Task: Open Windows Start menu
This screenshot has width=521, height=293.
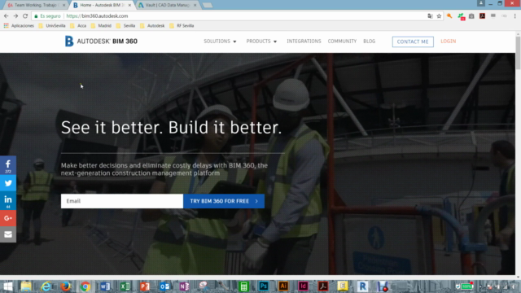Action: pos(7,286)
